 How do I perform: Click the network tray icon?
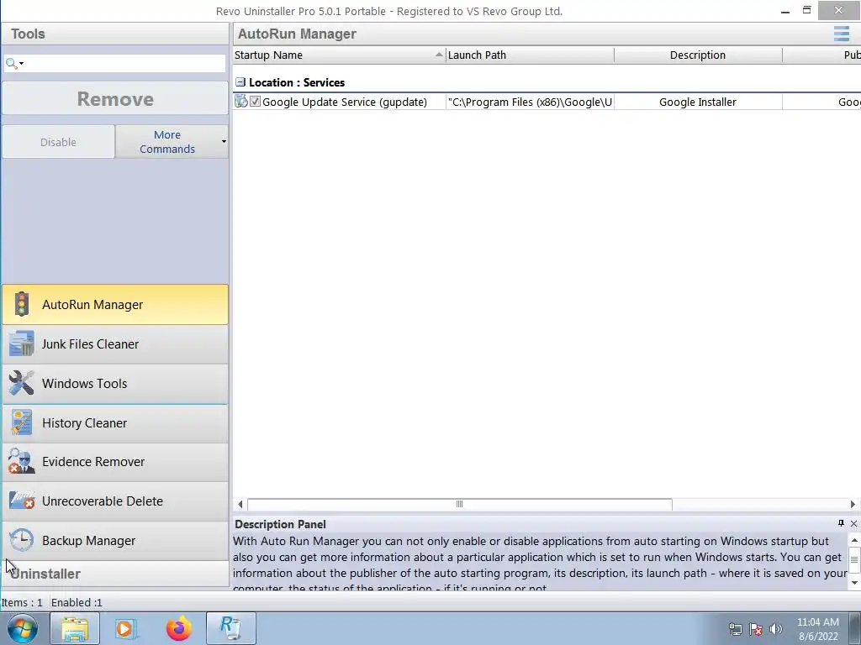tap(735, 629)
